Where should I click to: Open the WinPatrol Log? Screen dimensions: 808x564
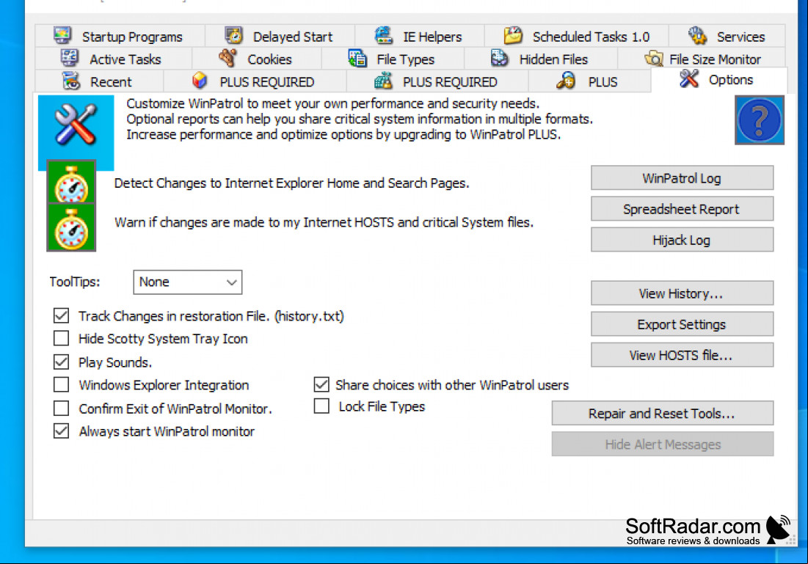682,177
